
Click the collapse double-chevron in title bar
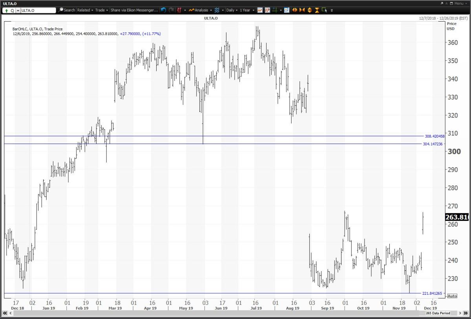click(447, 3)
